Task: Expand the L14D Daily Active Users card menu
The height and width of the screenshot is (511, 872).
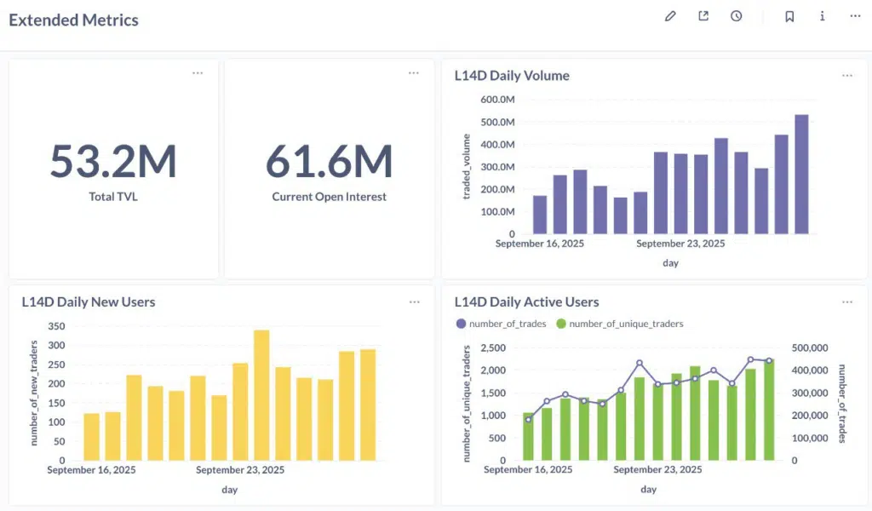Action: (x=847, y=301)
